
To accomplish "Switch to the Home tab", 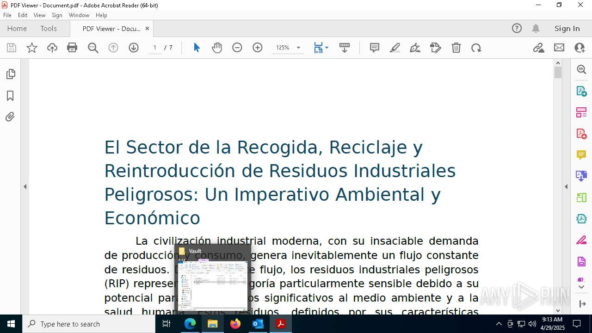I will 17,28.
